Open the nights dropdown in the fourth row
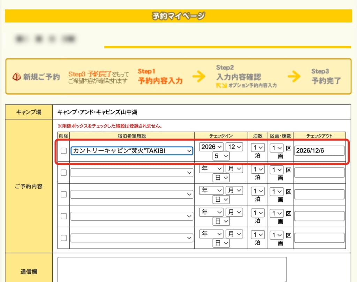Image resolution: width=357 pixels, height=282 pixels. (x=258, y=213)
